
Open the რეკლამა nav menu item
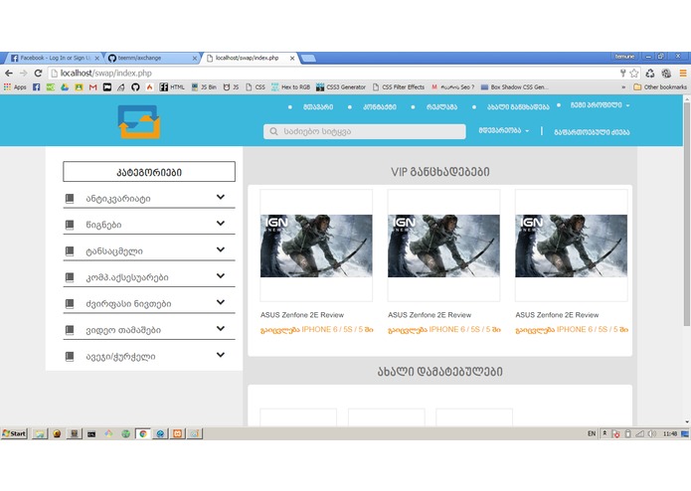point(441,106)
